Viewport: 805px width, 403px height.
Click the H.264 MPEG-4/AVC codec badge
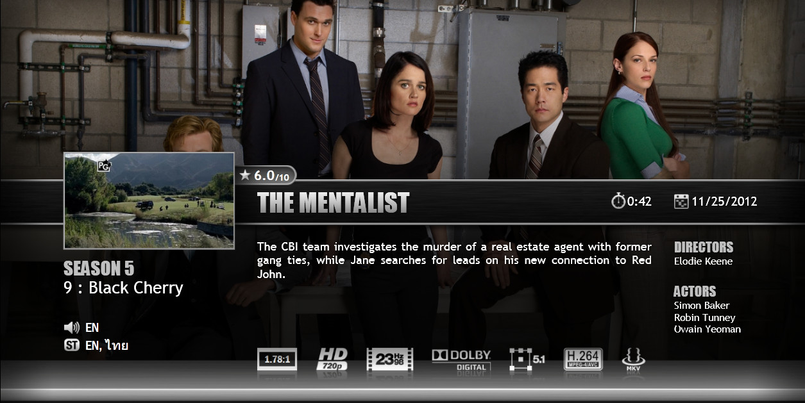click(583, 359)
